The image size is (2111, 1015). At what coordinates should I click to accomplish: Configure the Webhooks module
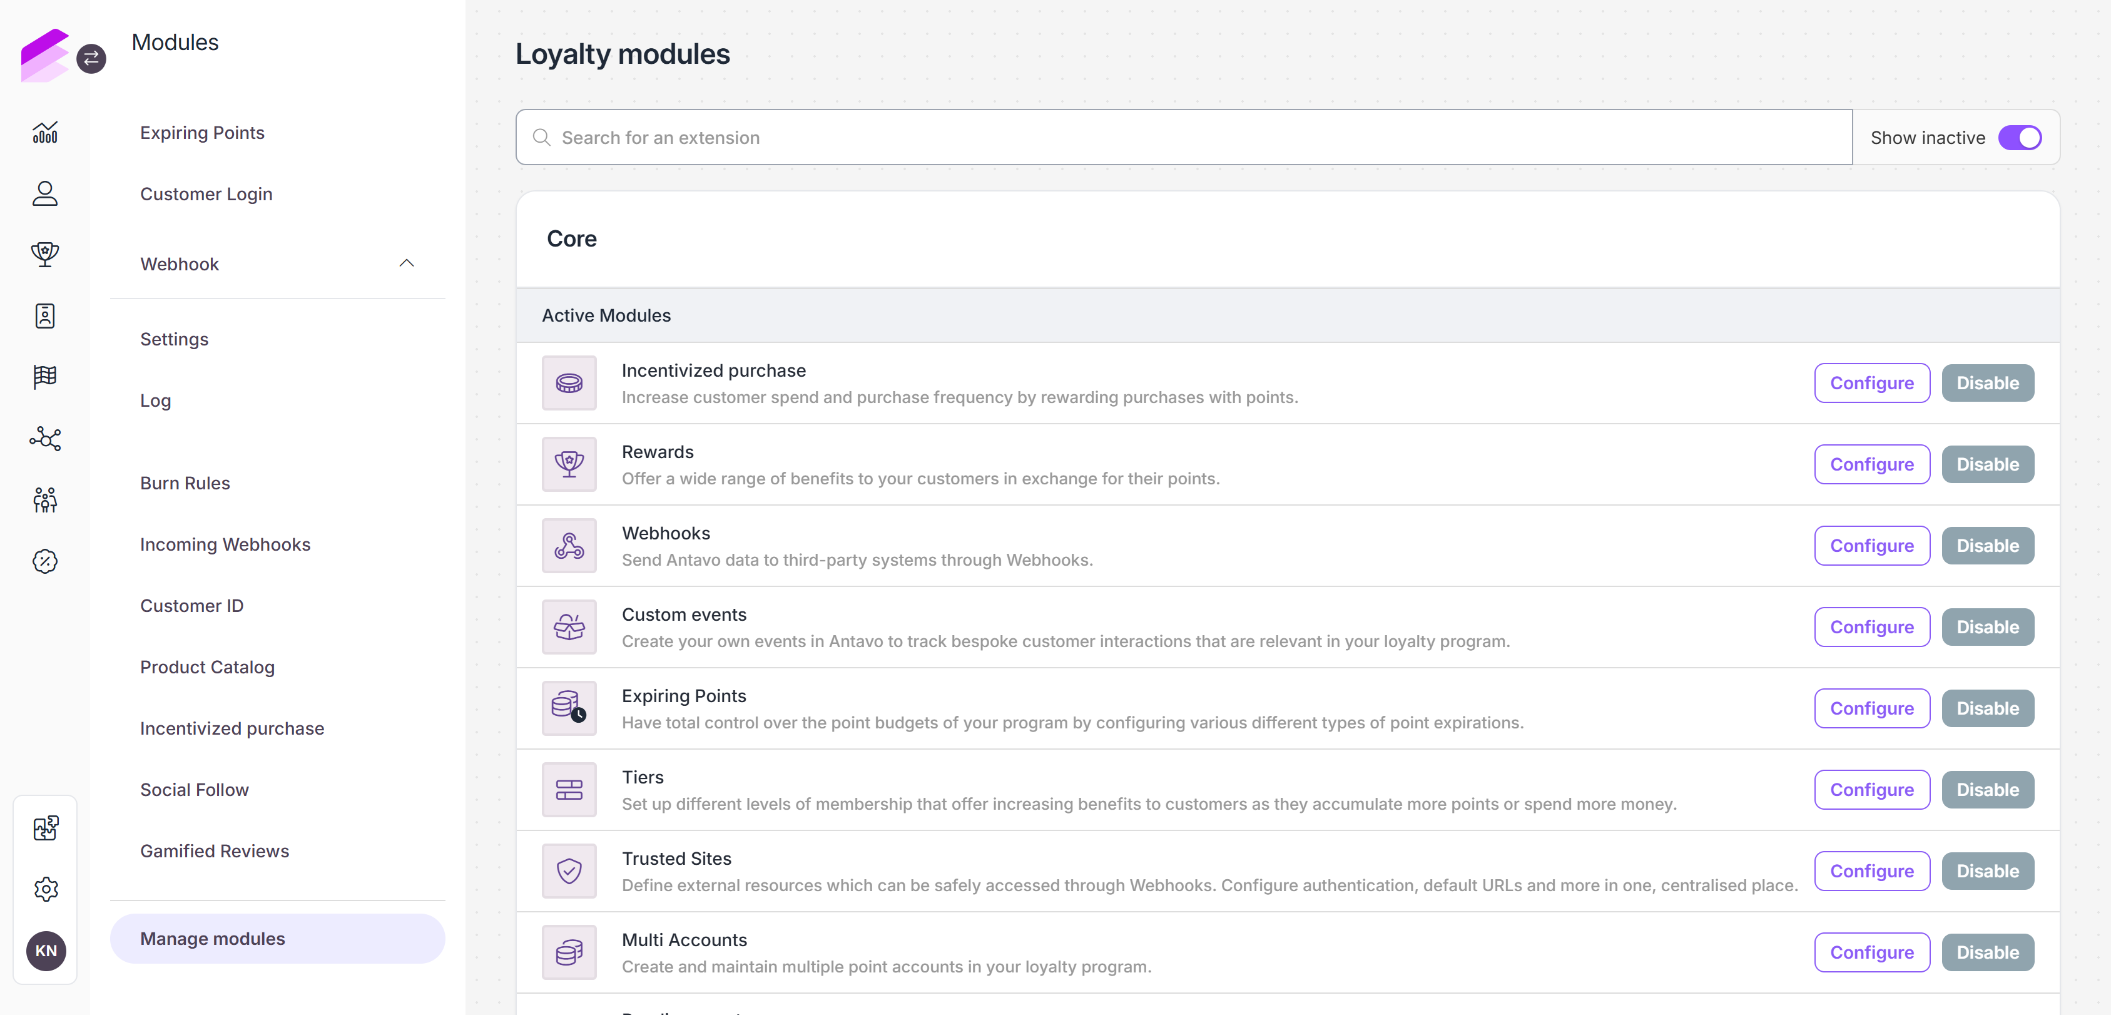coord(1872,545)
